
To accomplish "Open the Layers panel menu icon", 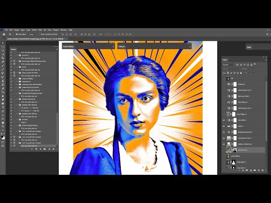I will pos(266,60).
